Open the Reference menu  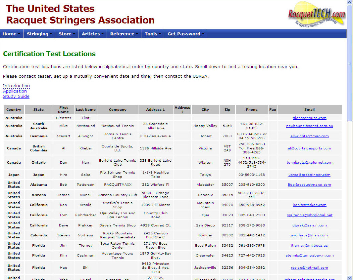pos(124,34)
